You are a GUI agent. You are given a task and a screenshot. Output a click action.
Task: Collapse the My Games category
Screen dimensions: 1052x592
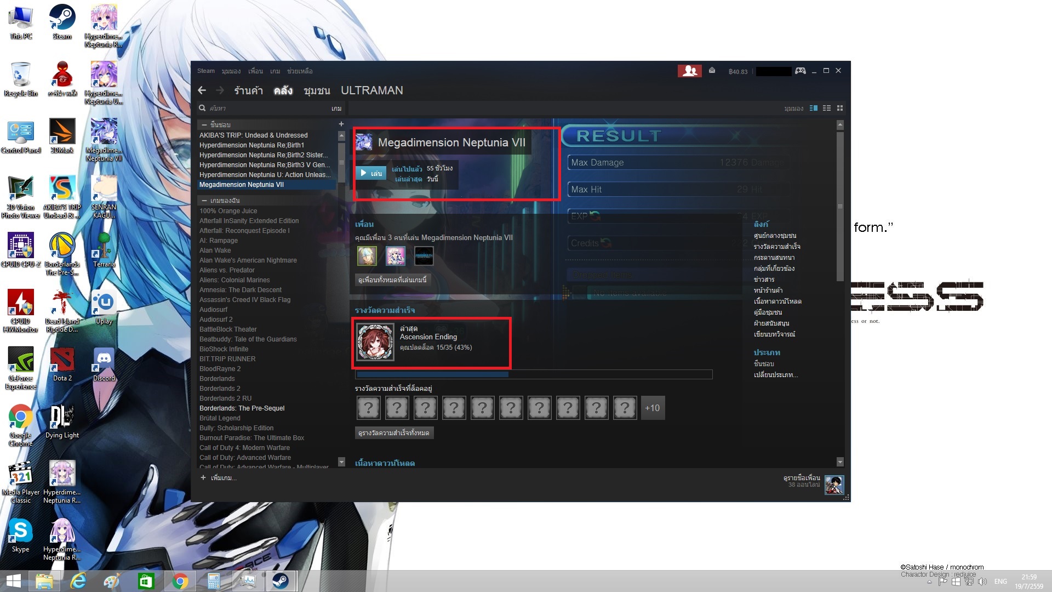(204, 201)
